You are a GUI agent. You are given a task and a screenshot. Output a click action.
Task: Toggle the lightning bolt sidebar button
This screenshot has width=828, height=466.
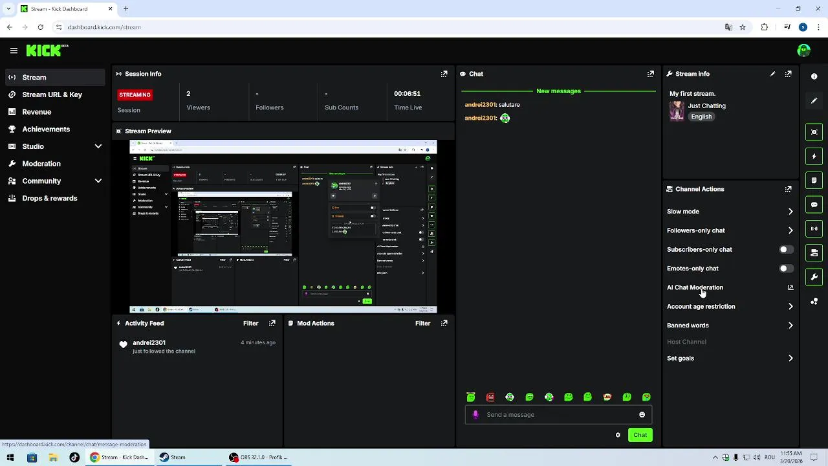814,156
